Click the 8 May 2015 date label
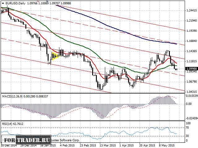This screenshot has width=198, height=148. click(x=167, y=145)
